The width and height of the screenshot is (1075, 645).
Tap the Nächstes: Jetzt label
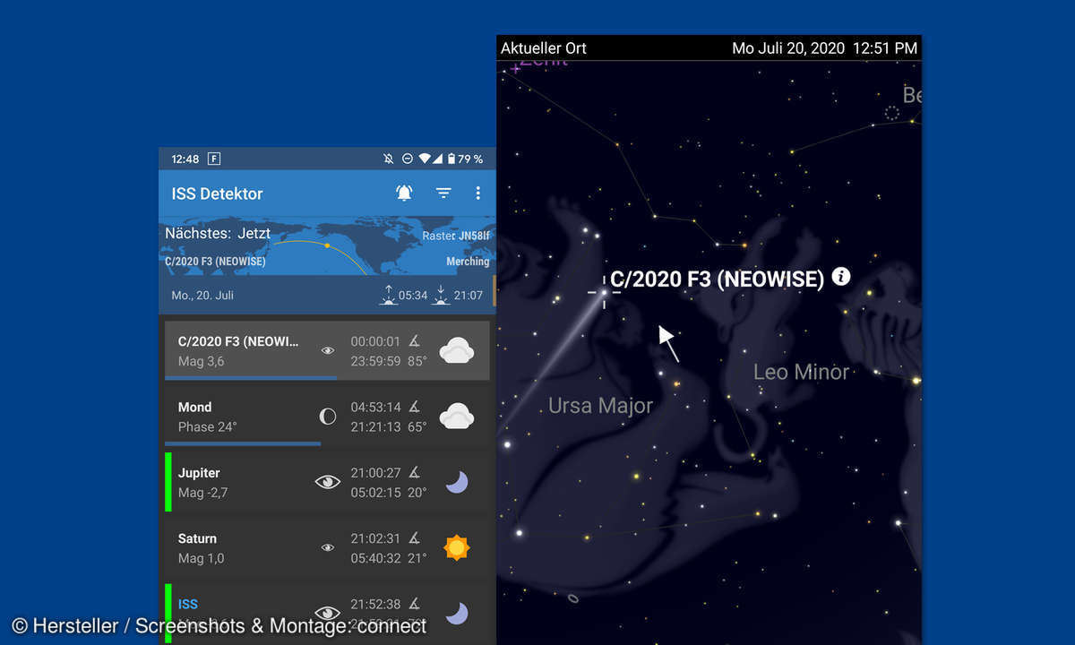click(x=218, y=233)
